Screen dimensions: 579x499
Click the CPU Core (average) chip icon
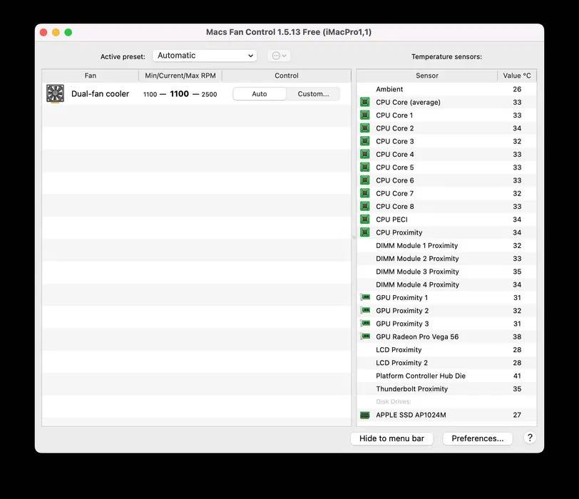pyautogui.click(x=365, y=102)
